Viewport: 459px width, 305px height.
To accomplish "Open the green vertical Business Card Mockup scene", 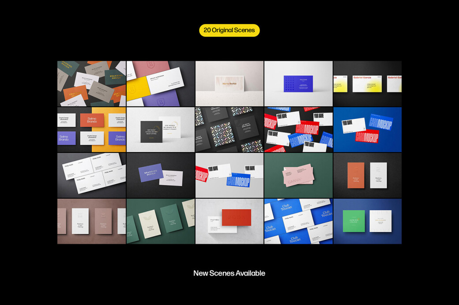I will pyautogui.click(x=160, y=220).
